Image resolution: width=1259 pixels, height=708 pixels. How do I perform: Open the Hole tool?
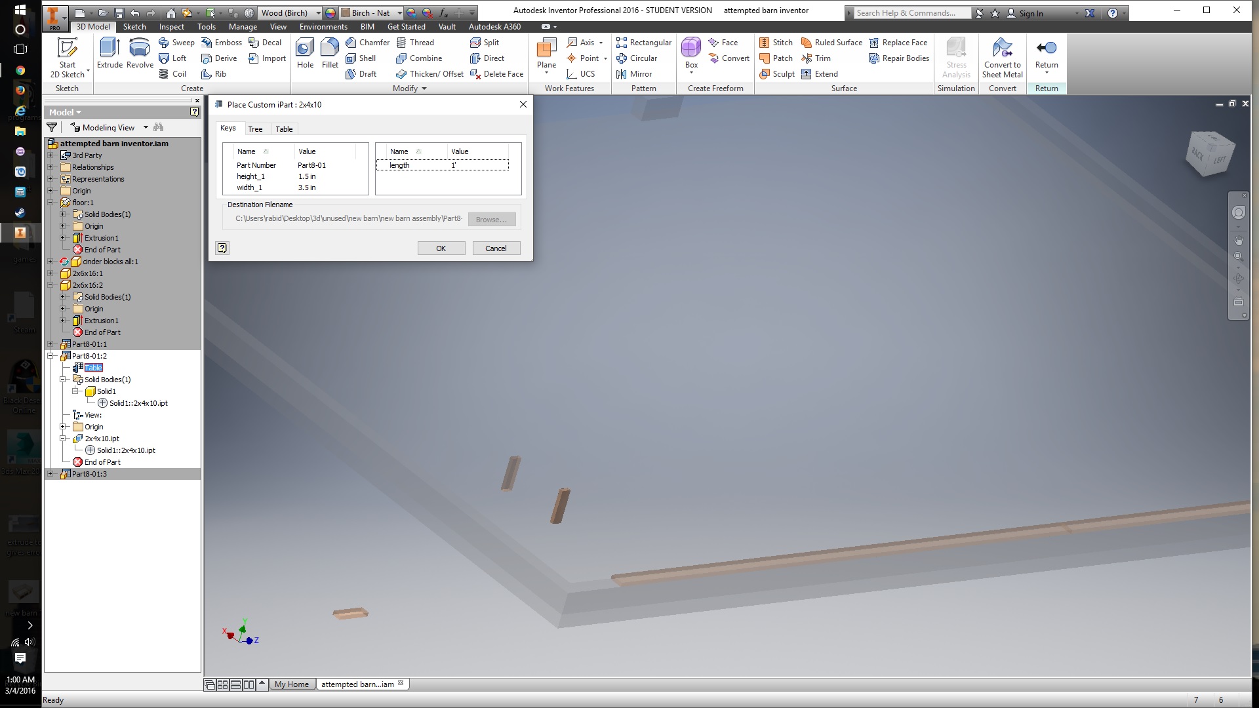pos(304,56)
